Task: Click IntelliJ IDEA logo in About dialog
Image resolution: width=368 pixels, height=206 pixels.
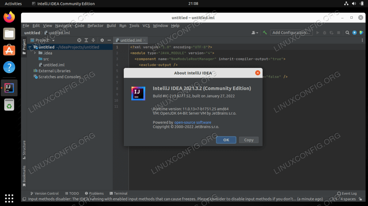Action: (x=138, y=93)
